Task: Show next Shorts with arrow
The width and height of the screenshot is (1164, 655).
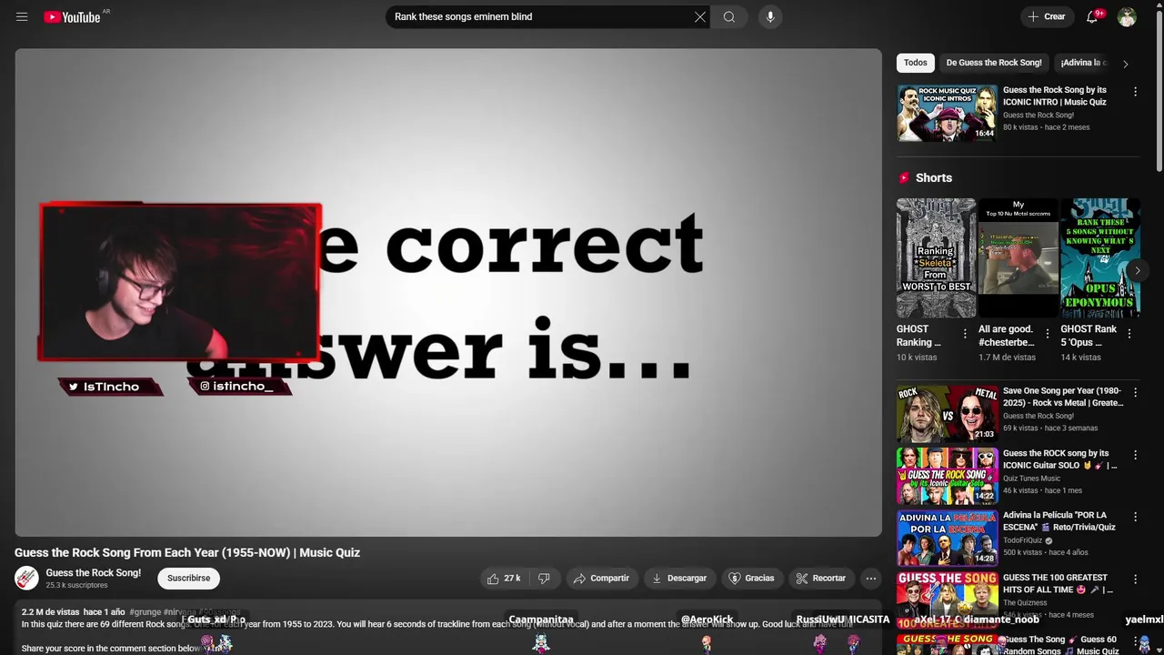Action: click(x=1137, y=270)
